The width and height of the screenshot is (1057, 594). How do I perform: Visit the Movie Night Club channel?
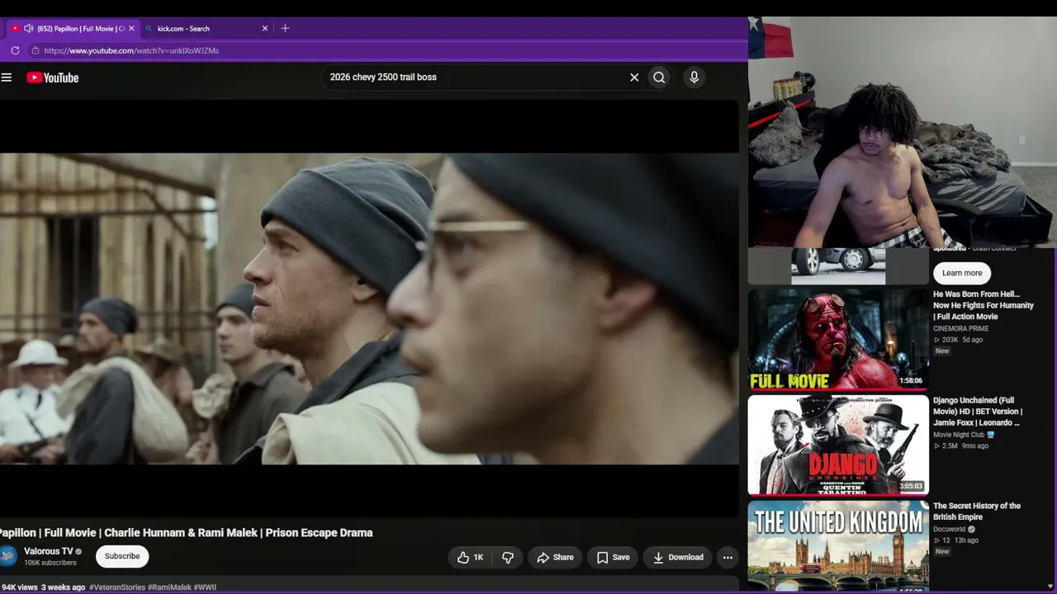[959, 435]
